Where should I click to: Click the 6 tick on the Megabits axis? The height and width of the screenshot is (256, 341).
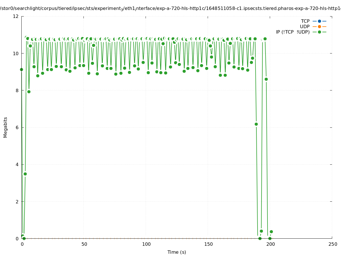pyautogui.click(x=17, y=127)
